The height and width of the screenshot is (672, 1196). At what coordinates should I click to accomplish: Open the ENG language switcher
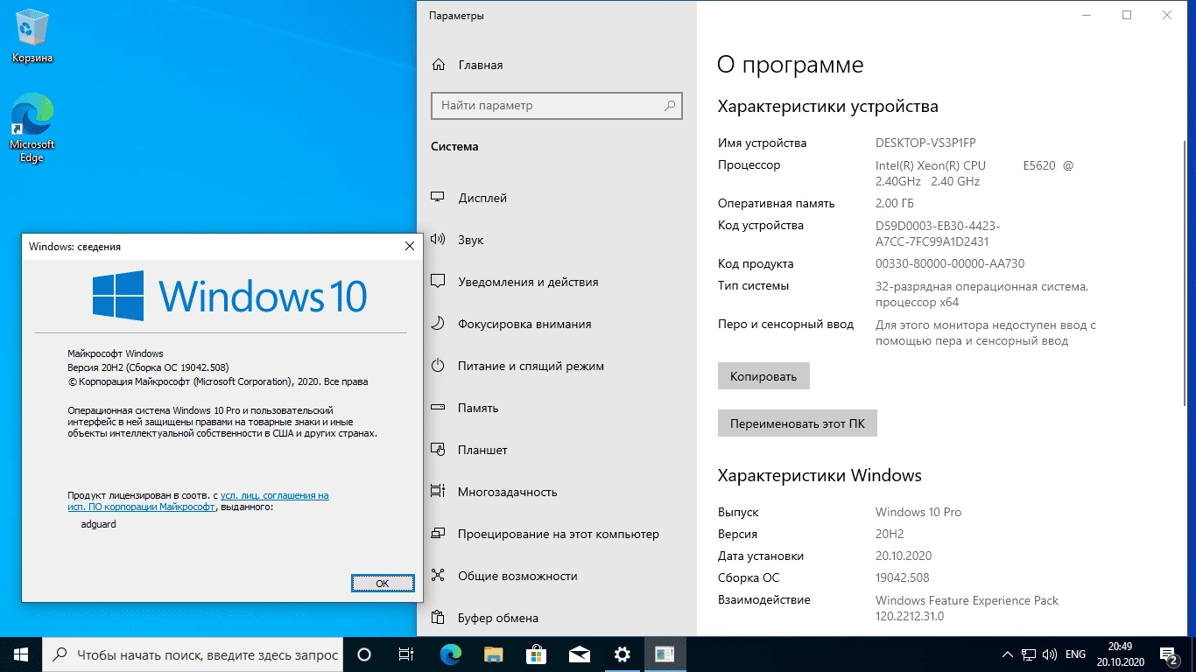(x=1075, y=654)
